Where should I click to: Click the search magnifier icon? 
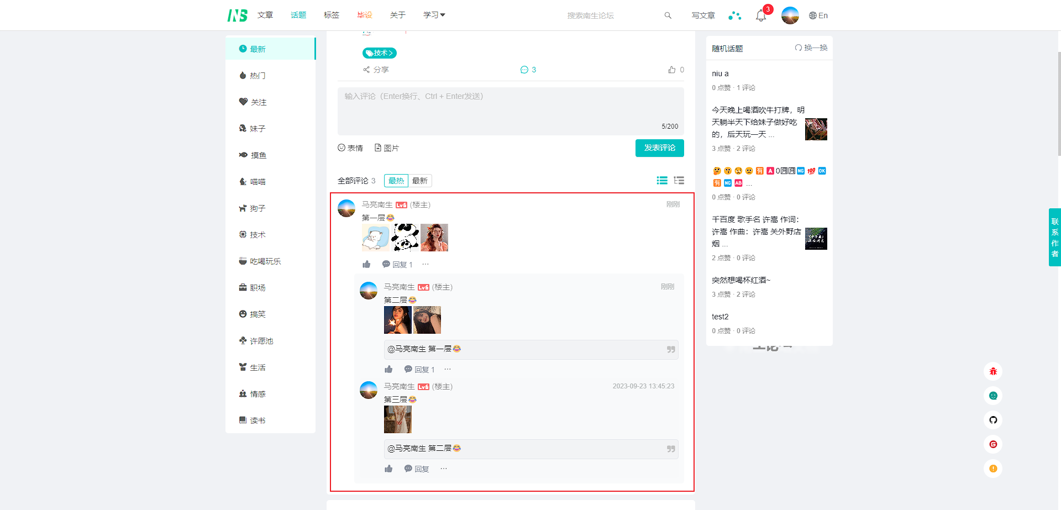668,15
